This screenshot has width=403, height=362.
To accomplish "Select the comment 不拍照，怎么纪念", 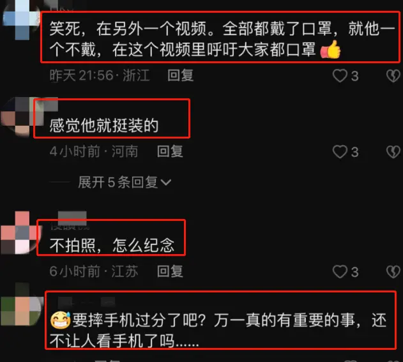I will pos(112,245).
